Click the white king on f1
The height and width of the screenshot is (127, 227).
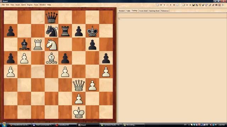[79, 112]
